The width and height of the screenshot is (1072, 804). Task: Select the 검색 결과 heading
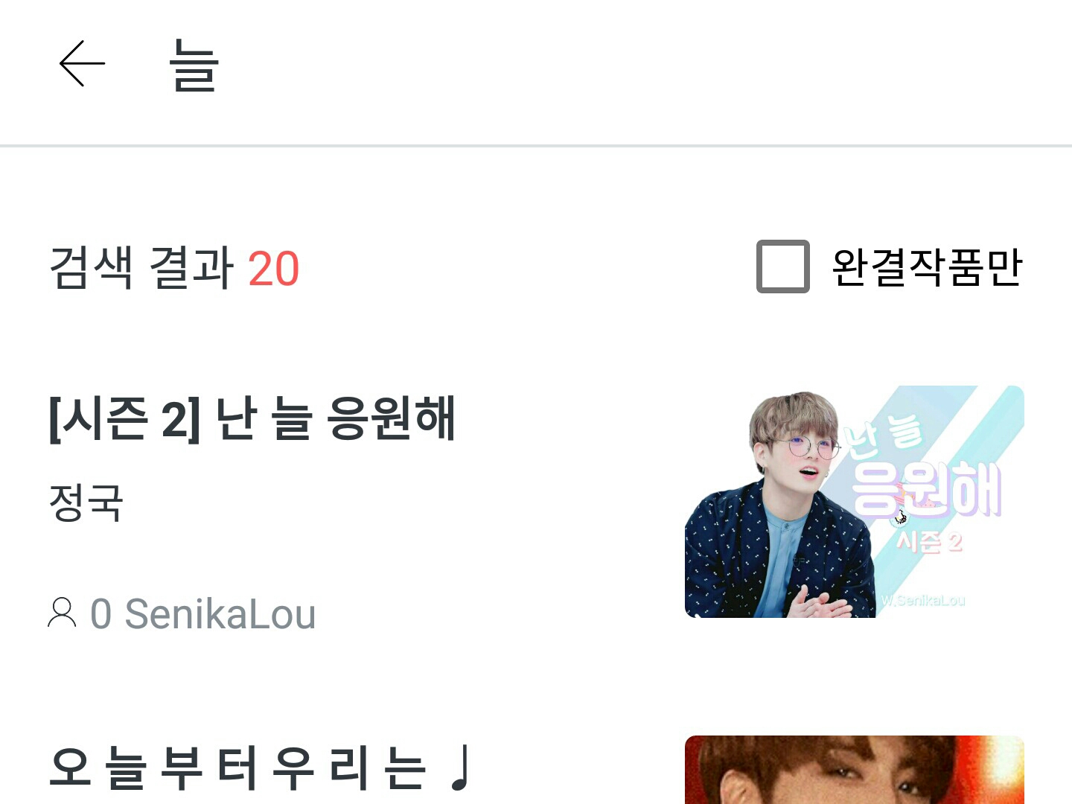pos(141,267)
